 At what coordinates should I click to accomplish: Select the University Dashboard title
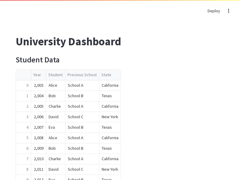pyautogui.click(x=68, y=41)
